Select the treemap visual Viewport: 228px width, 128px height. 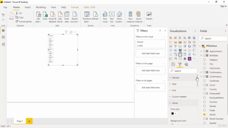(194, 46)
